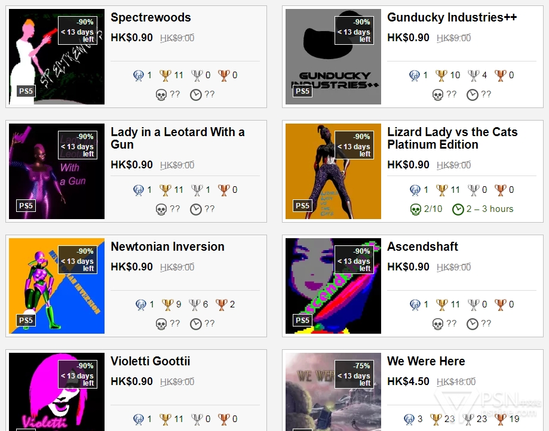
Task: Open the We Were Here title link
Action: coord(426,361)
